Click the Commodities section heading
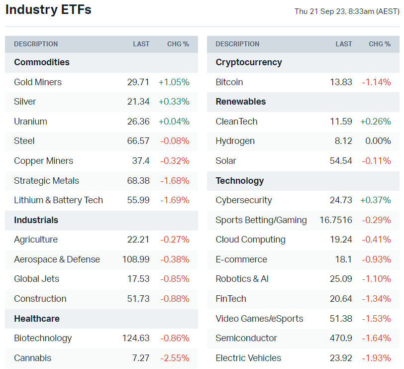The image size is (404, 369). coord(42,62)
